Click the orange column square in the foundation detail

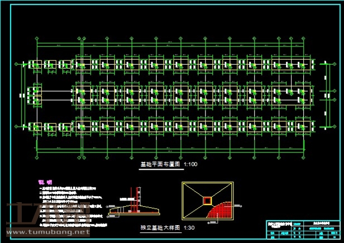[207, 200]
